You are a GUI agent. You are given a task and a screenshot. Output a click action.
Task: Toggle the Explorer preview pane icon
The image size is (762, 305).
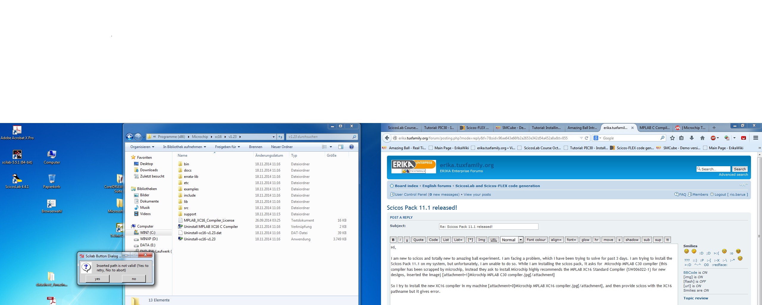click(341, 147)
